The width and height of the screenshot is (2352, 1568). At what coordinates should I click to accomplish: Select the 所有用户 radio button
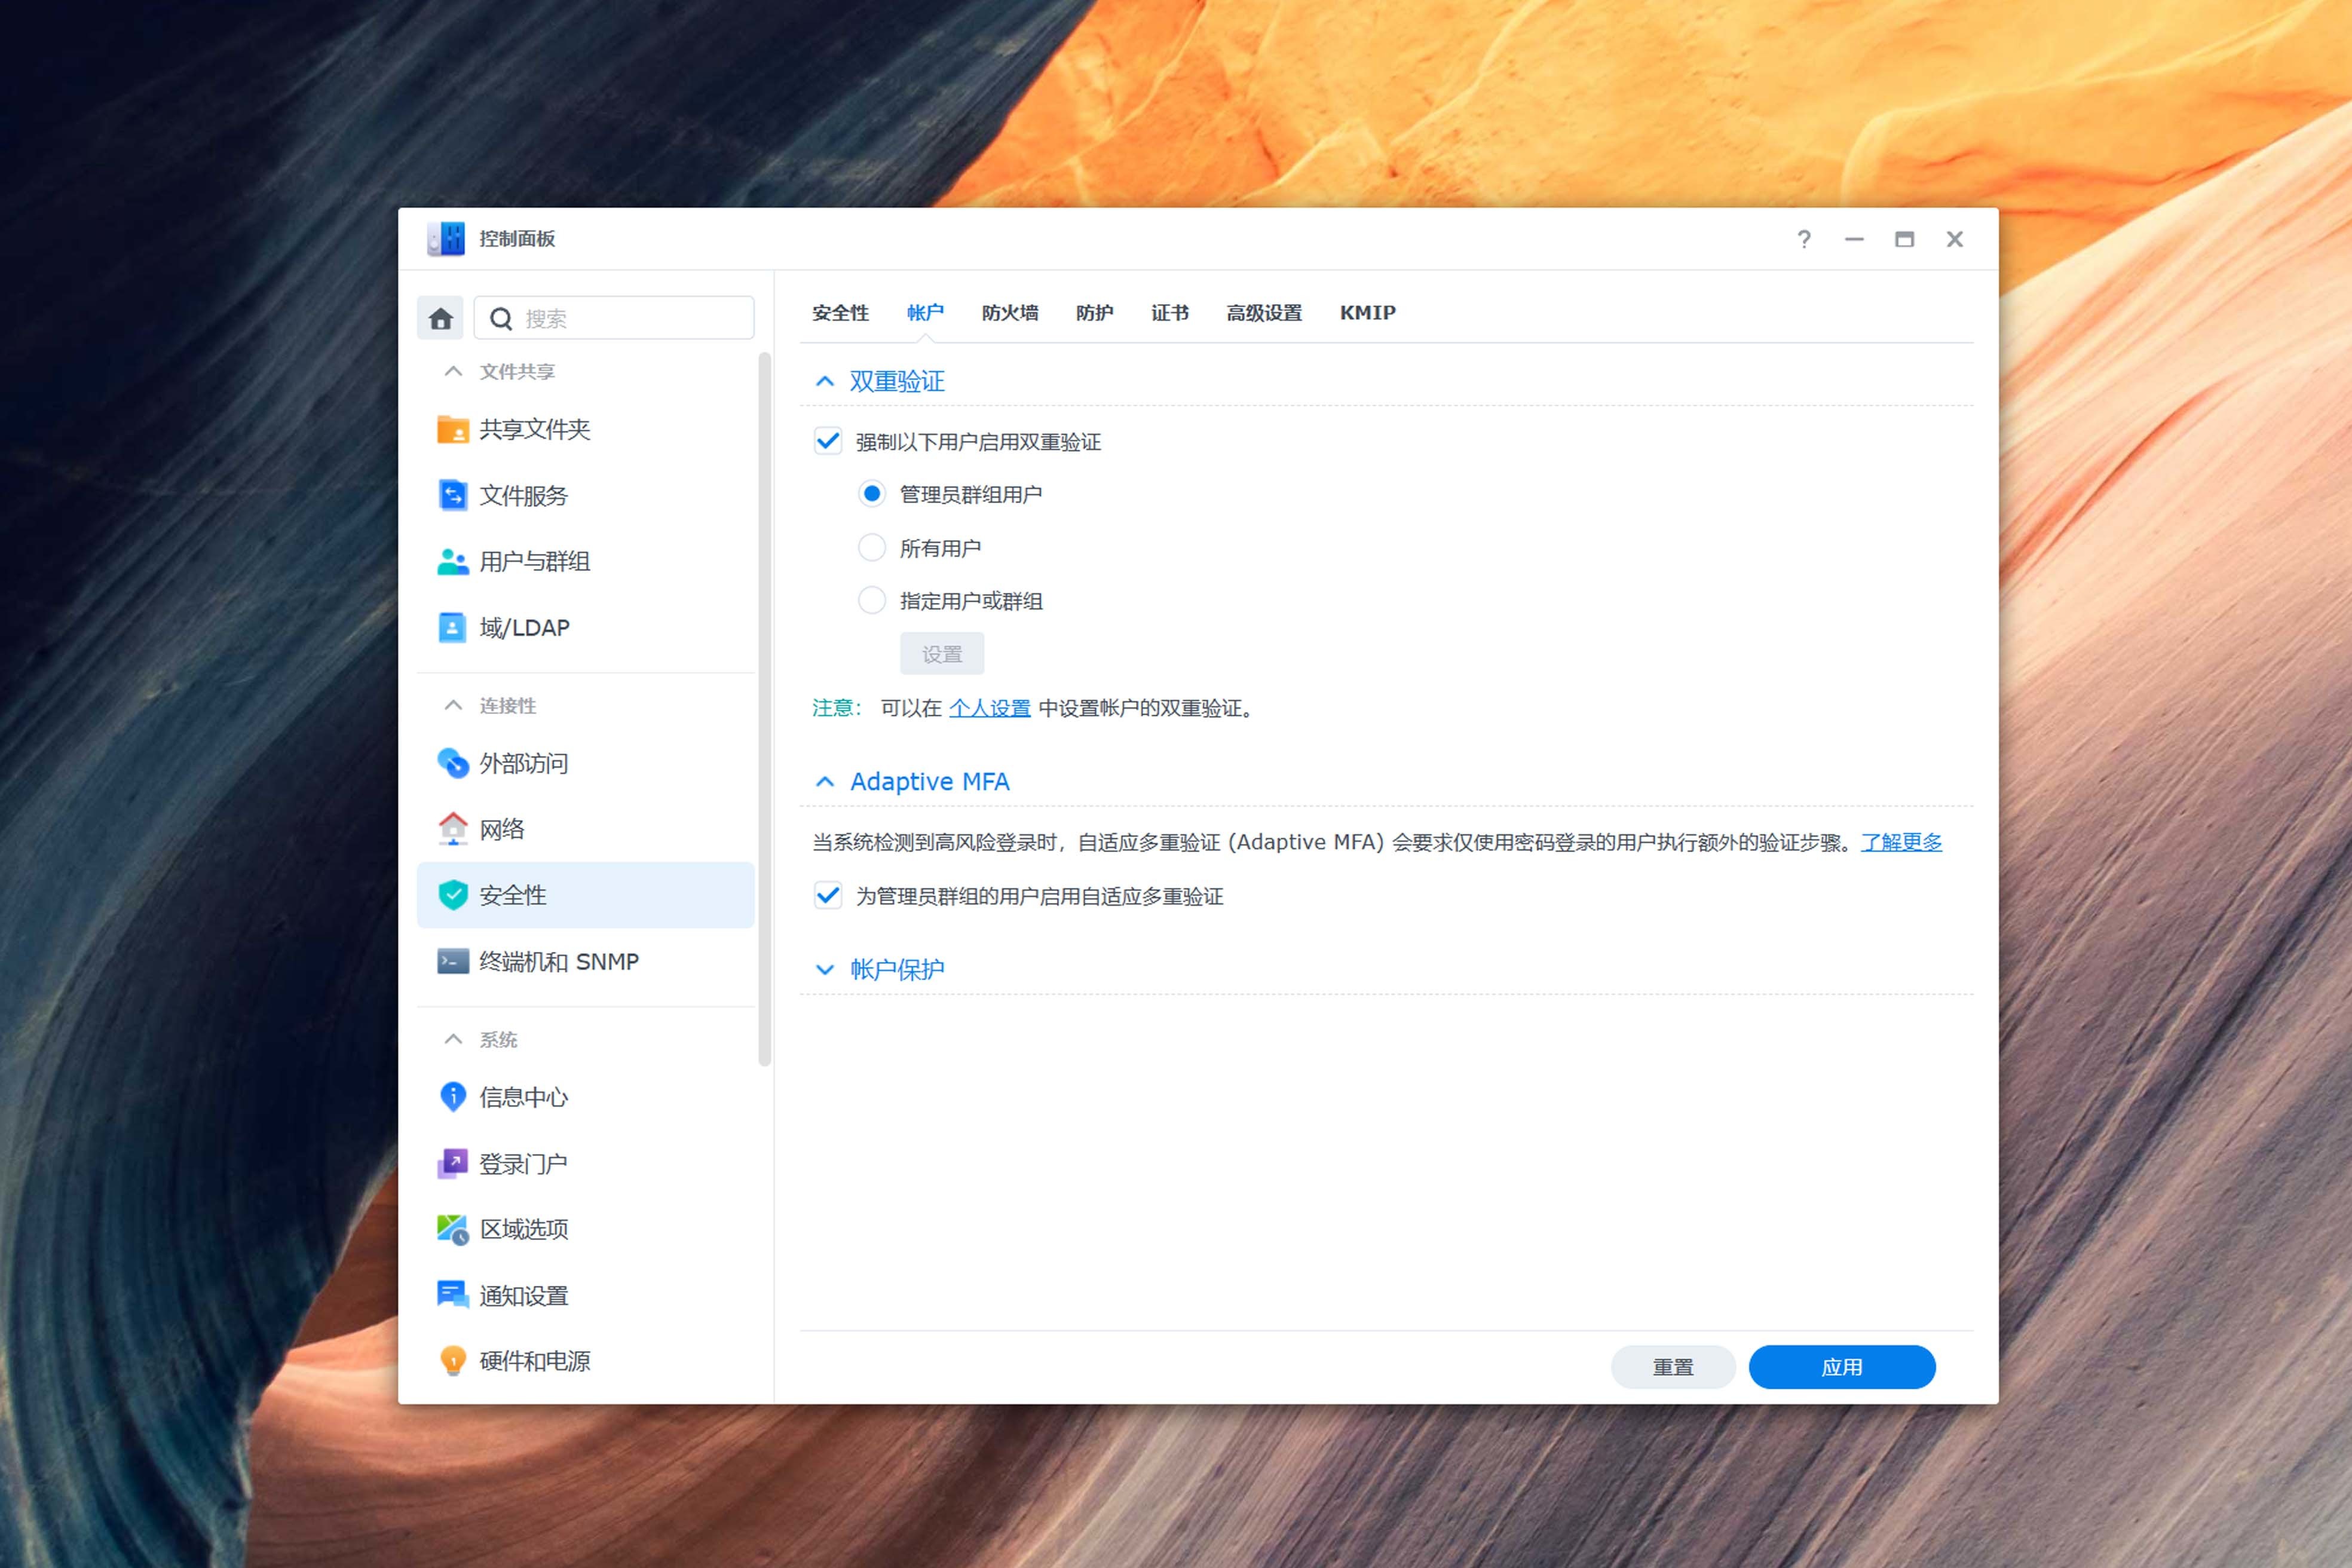(x=872, y=548)
